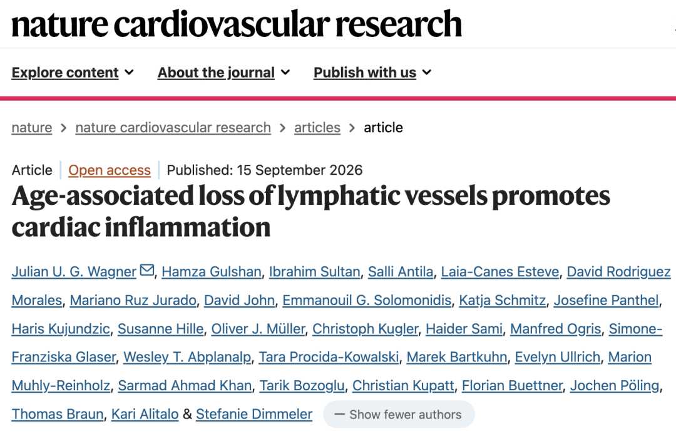Open author Stefanie Dimmeler's link

pyautogui.click(x=254, y=414)
